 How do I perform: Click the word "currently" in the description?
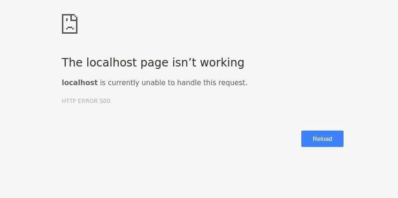(123, 83)
